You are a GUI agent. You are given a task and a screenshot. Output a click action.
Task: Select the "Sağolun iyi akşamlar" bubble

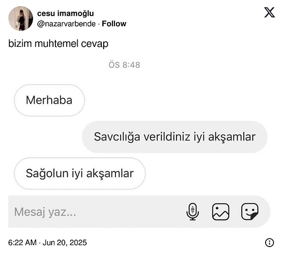80,173
